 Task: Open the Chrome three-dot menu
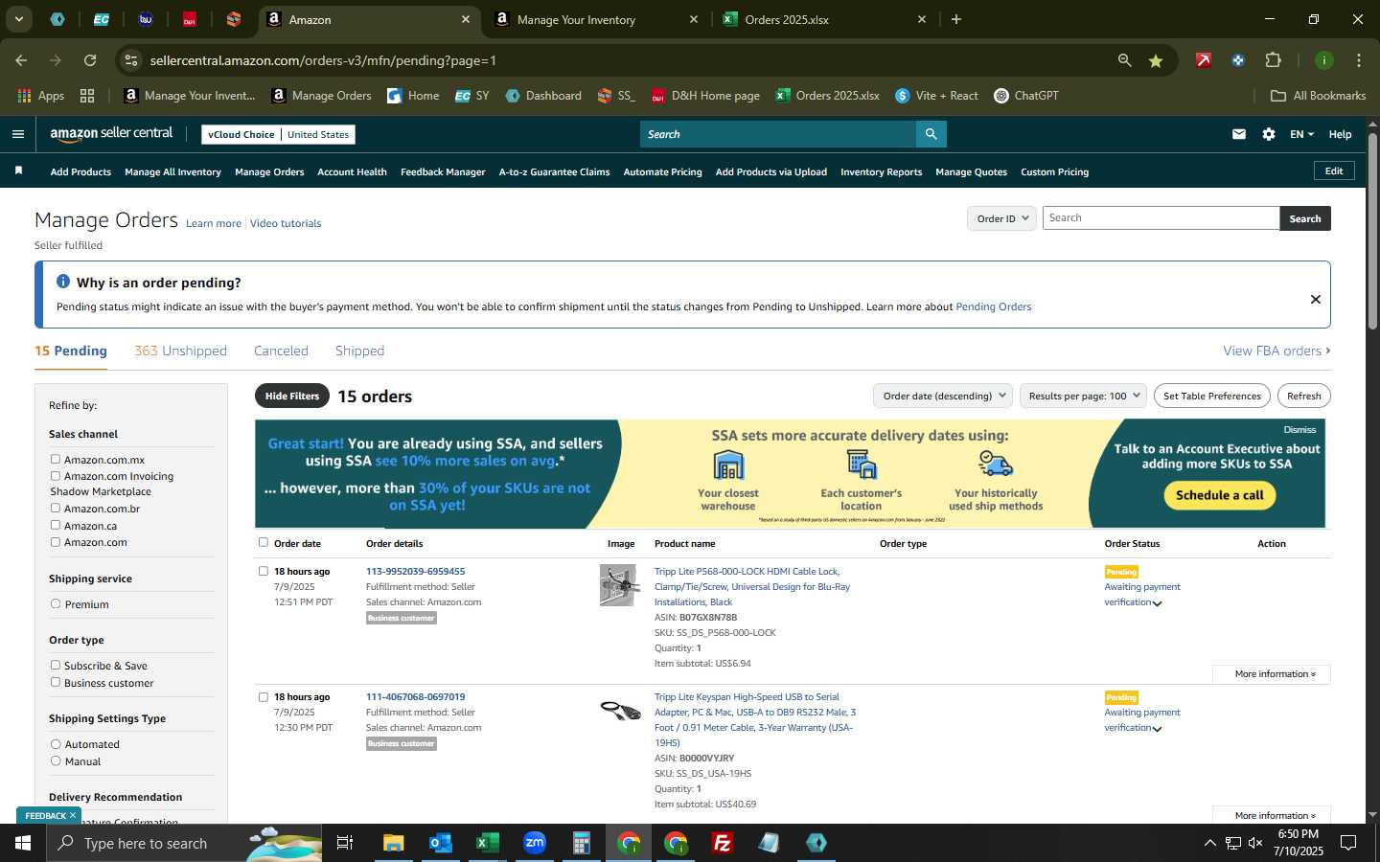tap(1358, 60)
